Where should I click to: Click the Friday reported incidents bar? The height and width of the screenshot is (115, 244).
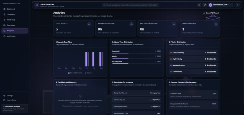[x=86, y=59]
